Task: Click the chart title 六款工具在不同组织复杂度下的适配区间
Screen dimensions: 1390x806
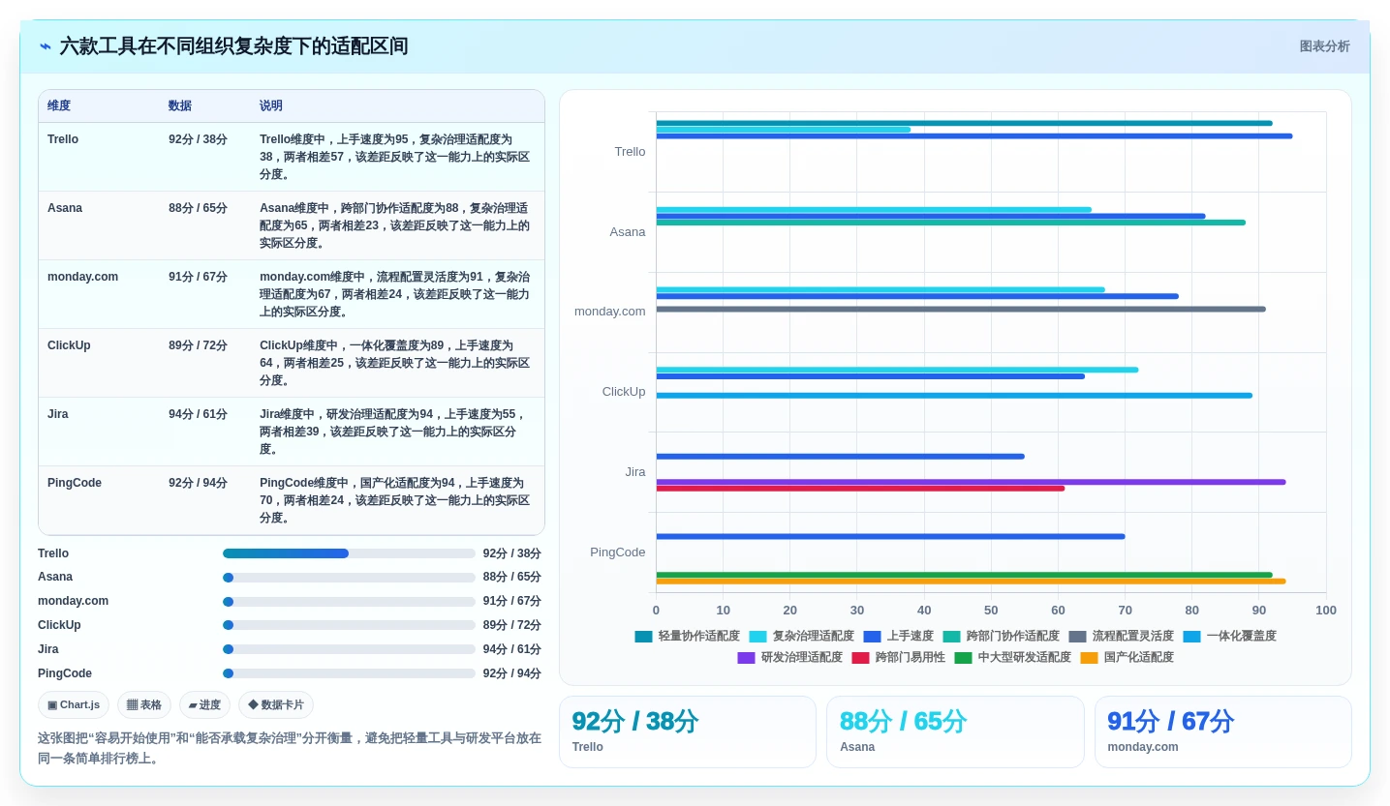Action: point(233,46)
